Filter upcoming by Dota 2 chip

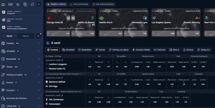(x=174, y=50)
